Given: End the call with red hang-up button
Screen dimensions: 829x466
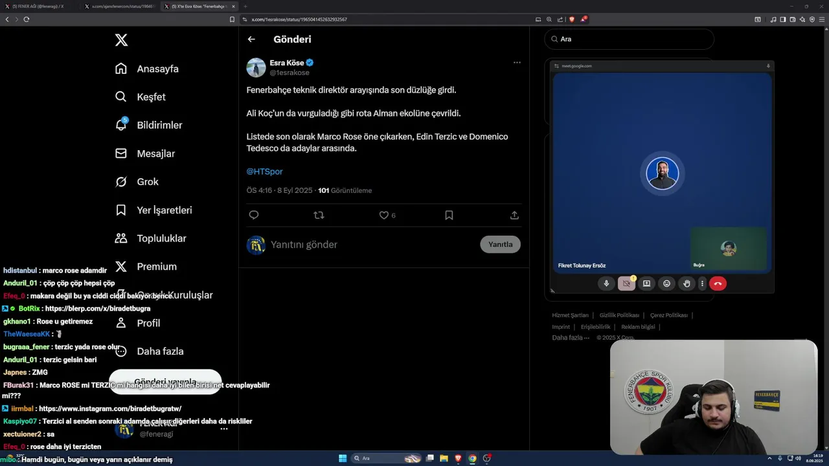Looking at the screenshot, I should point(718,283).
